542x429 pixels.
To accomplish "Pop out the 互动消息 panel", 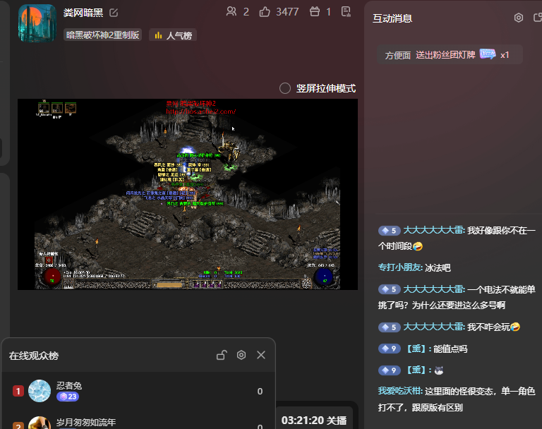I will (538, 18).
